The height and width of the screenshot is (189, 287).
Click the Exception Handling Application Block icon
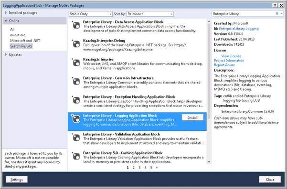tap(76, 100)
